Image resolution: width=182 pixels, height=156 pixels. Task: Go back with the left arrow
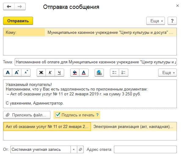coord(9,7)
